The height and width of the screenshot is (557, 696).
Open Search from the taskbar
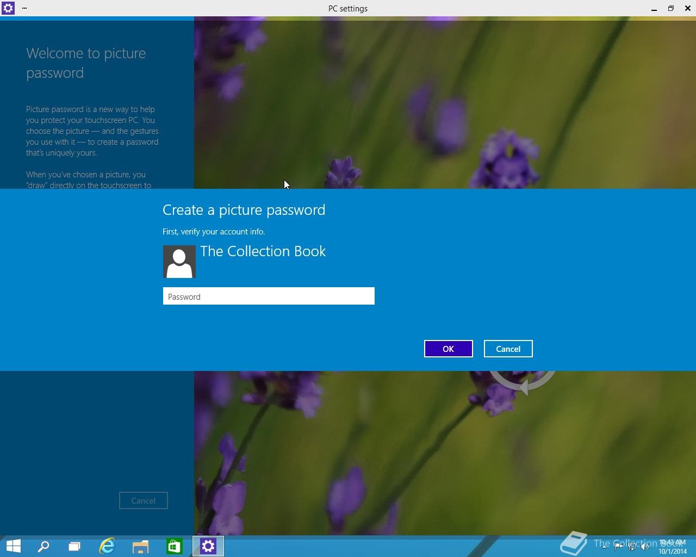point(43,546)
